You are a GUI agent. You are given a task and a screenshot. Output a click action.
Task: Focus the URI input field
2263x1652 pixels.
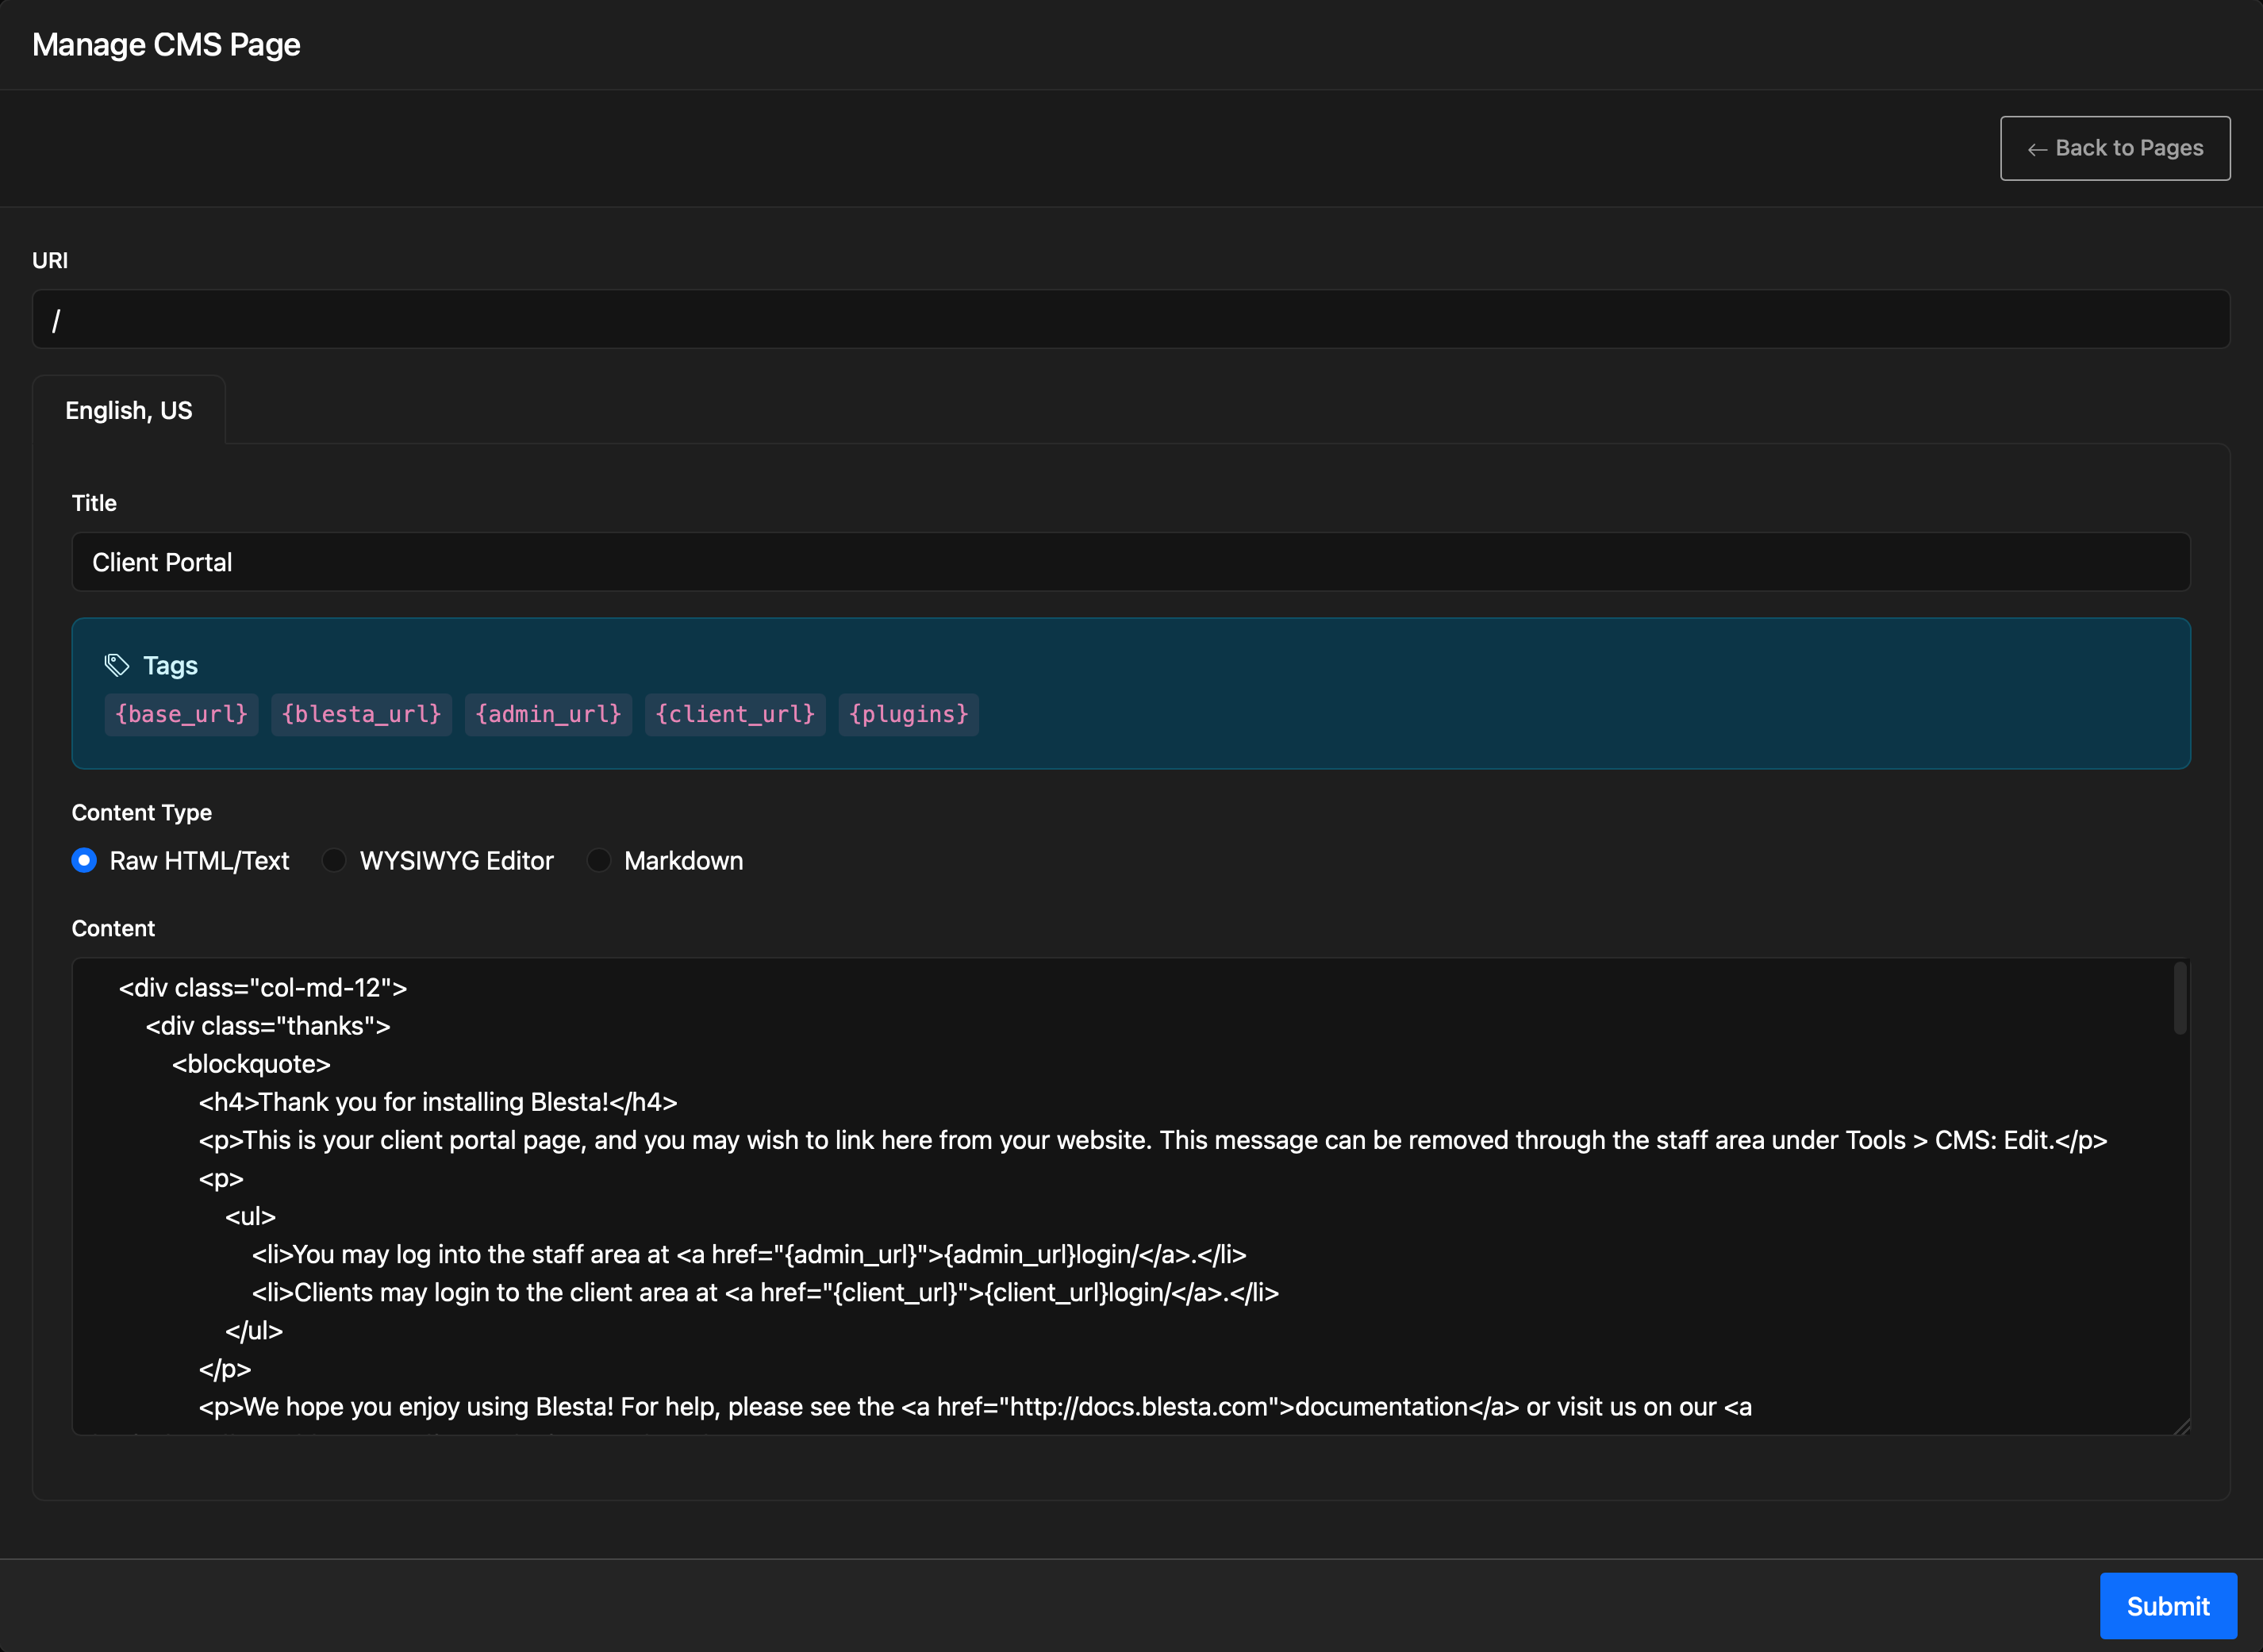[x=1131, y=319]
